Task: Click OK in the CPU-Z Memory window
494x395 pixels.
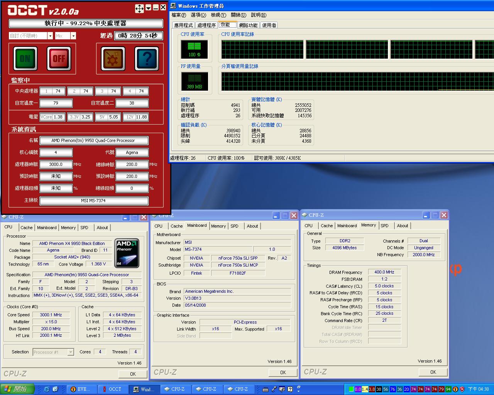Action: [x=433, y=372]
